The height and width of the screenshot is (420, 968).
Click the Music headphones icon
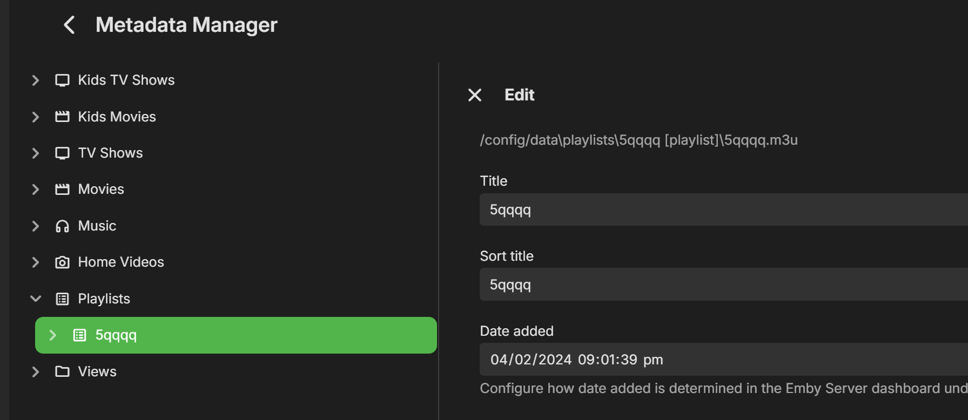[62, 226]
